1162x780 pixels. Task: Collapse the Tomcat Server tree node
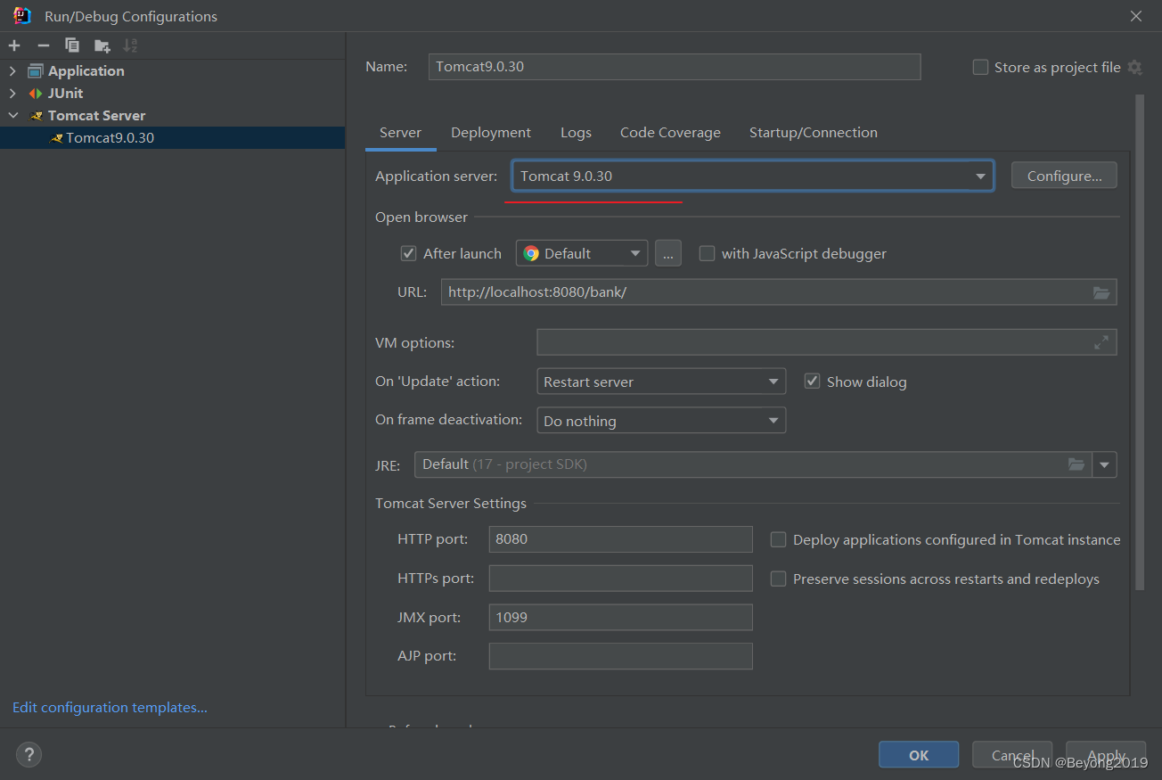point(13,115)
